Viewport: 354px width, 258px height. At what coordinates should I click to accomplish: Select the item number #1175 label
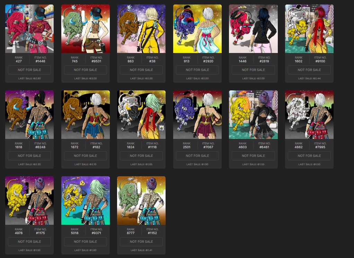[41, 233]
